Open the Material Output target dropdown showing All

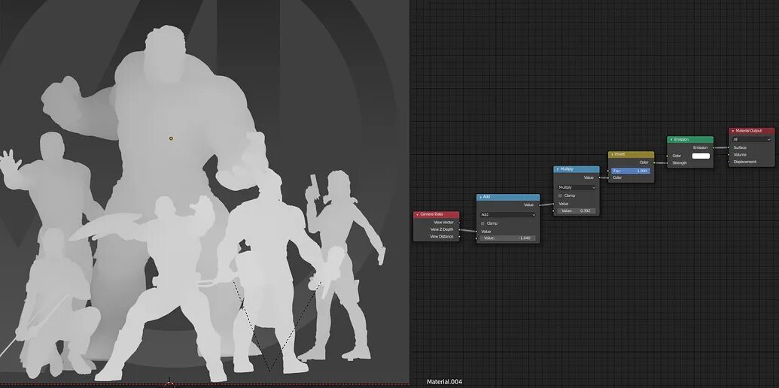pyautogui.click(x=752, y=139)
